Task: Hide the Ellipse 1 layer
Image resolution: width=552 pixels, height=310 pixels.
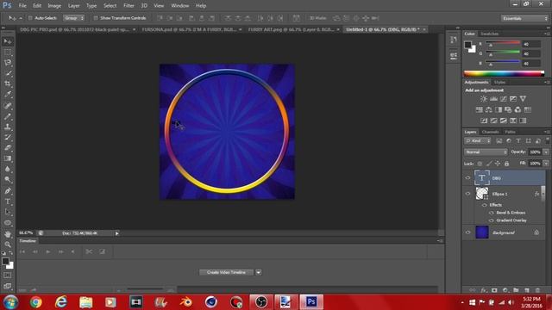Action: [x=467, y=194]
